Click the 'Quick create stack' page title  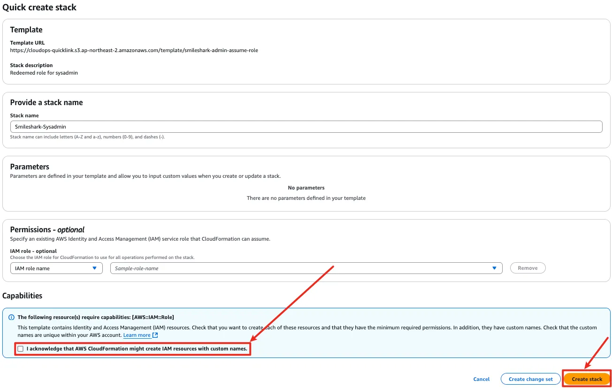coord(39,8)
